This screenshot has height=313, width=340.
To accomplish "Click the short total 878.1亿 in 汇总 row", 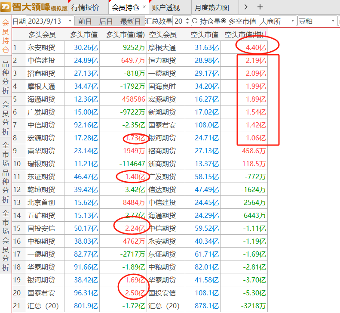I will click(x=207, y=306).
